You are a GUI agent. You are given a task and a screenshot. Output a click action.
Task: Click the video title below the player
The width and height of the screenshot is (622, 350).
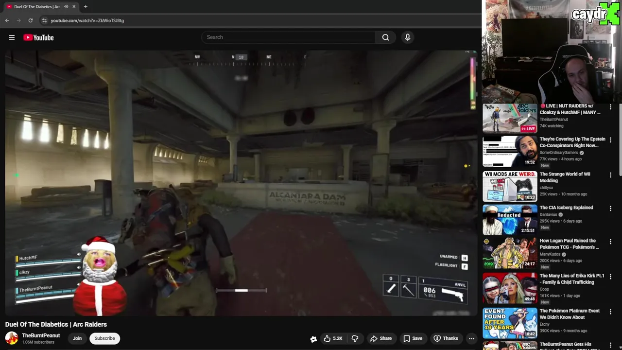[x=56, y=324]
